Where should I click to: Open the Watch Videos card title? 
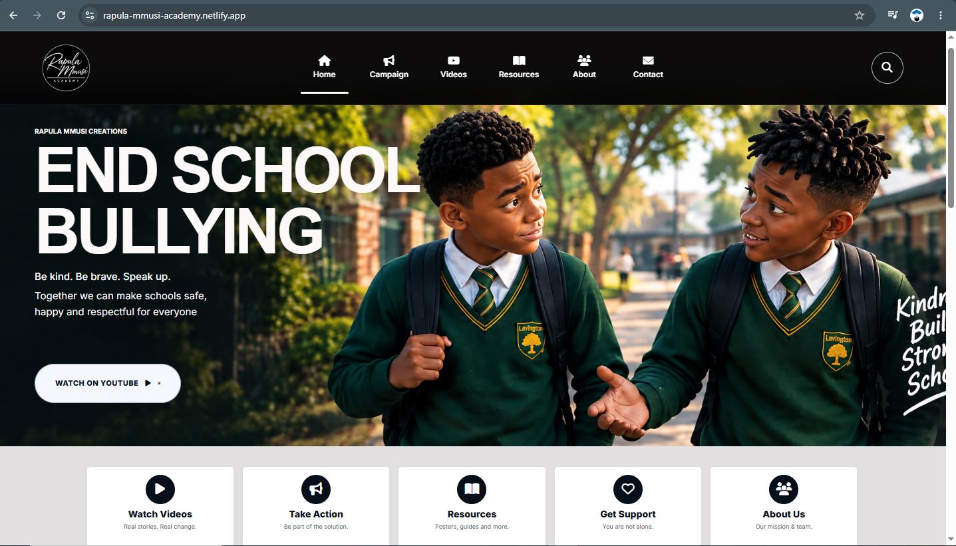(160, 514)
